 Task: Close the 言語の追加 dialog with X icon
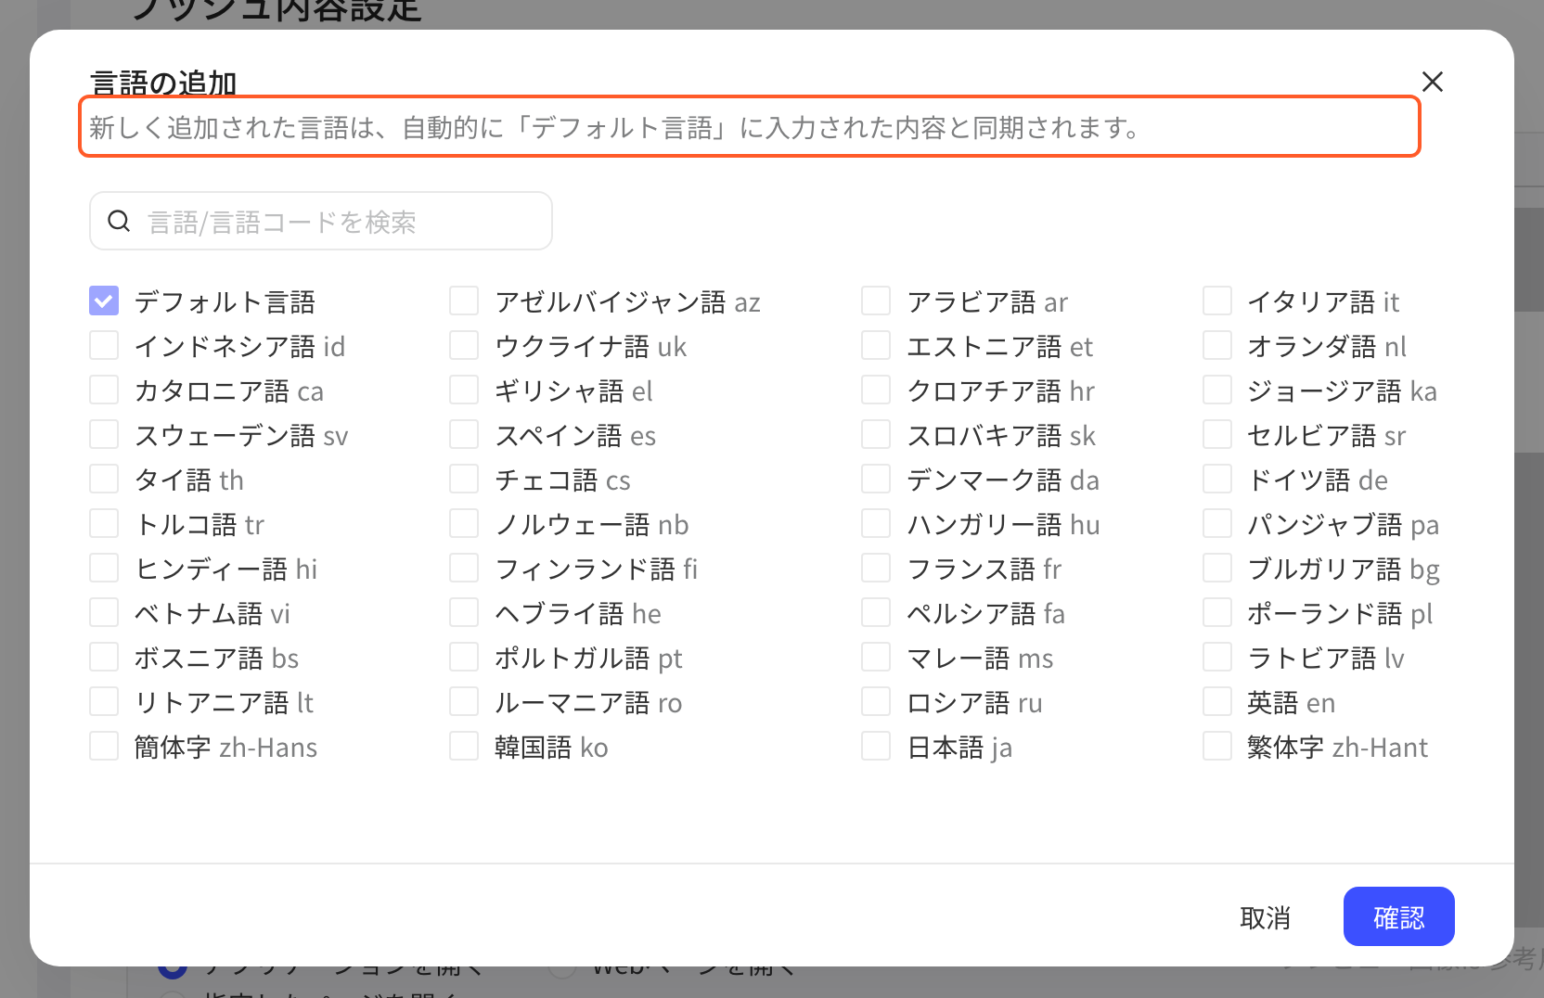coord(1433,82)
